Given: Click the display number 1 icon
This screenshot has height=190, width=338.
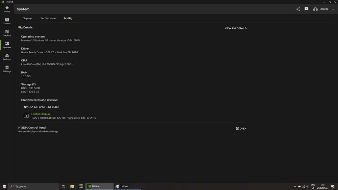Looking at the screenshot, I should (26, 116).
